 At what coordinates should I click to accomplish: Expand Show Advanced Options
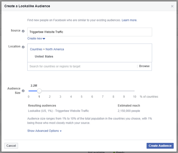[44, 131]
